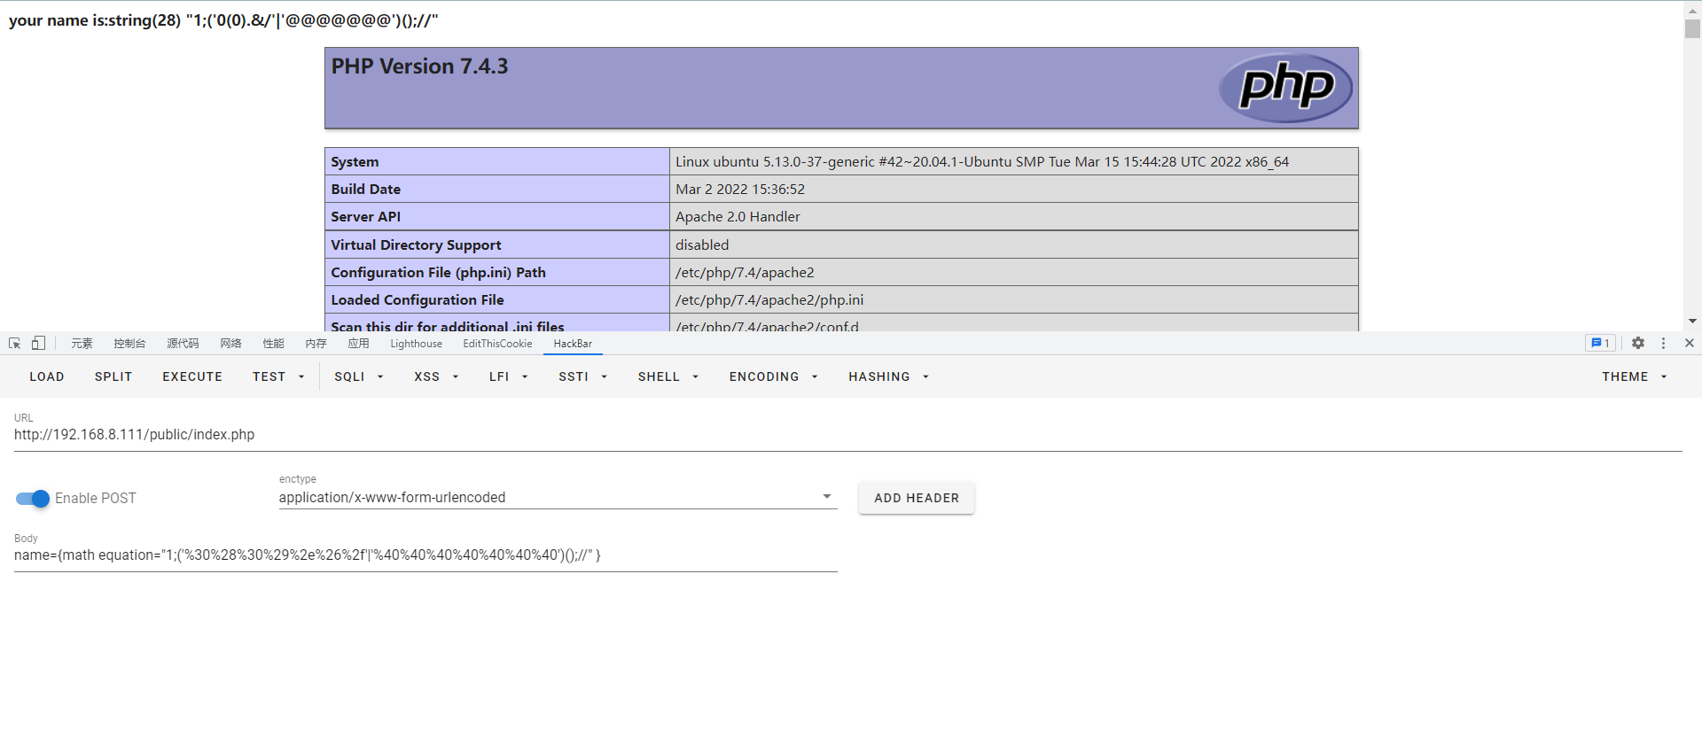Expand the ENCODING dropdown

click(x=773, y=377)
